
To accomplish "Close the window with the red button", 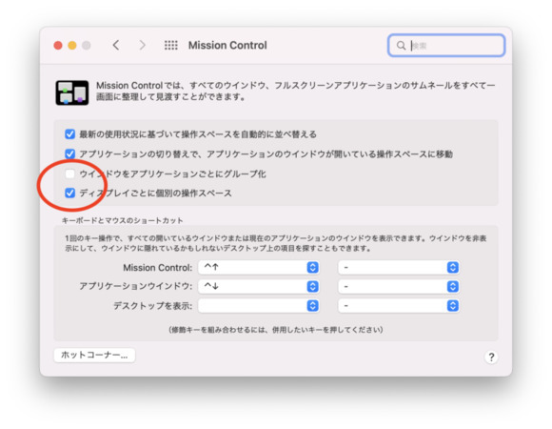I will 58,46.
